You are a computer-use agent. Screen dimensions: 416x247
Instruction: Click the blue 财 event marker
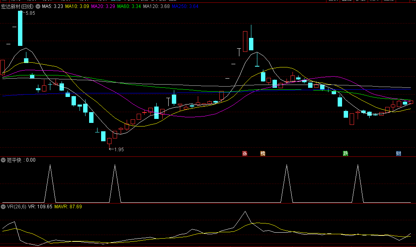(398, 154)
